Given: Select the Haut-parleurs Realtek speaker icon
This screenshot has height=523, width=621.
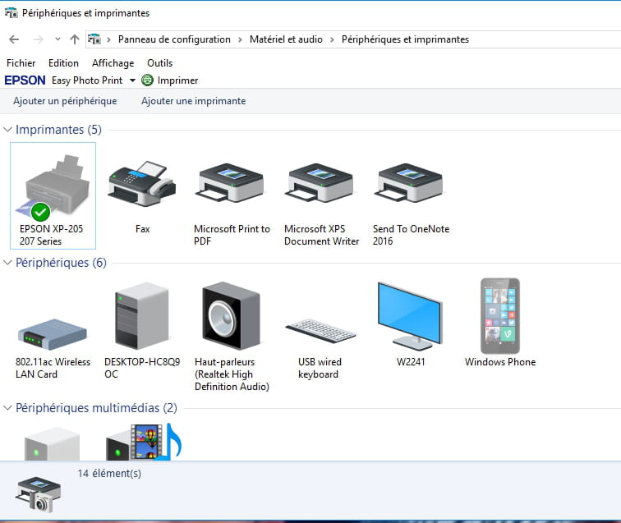Looking at the screenshot, I should [x=232, y=316].
